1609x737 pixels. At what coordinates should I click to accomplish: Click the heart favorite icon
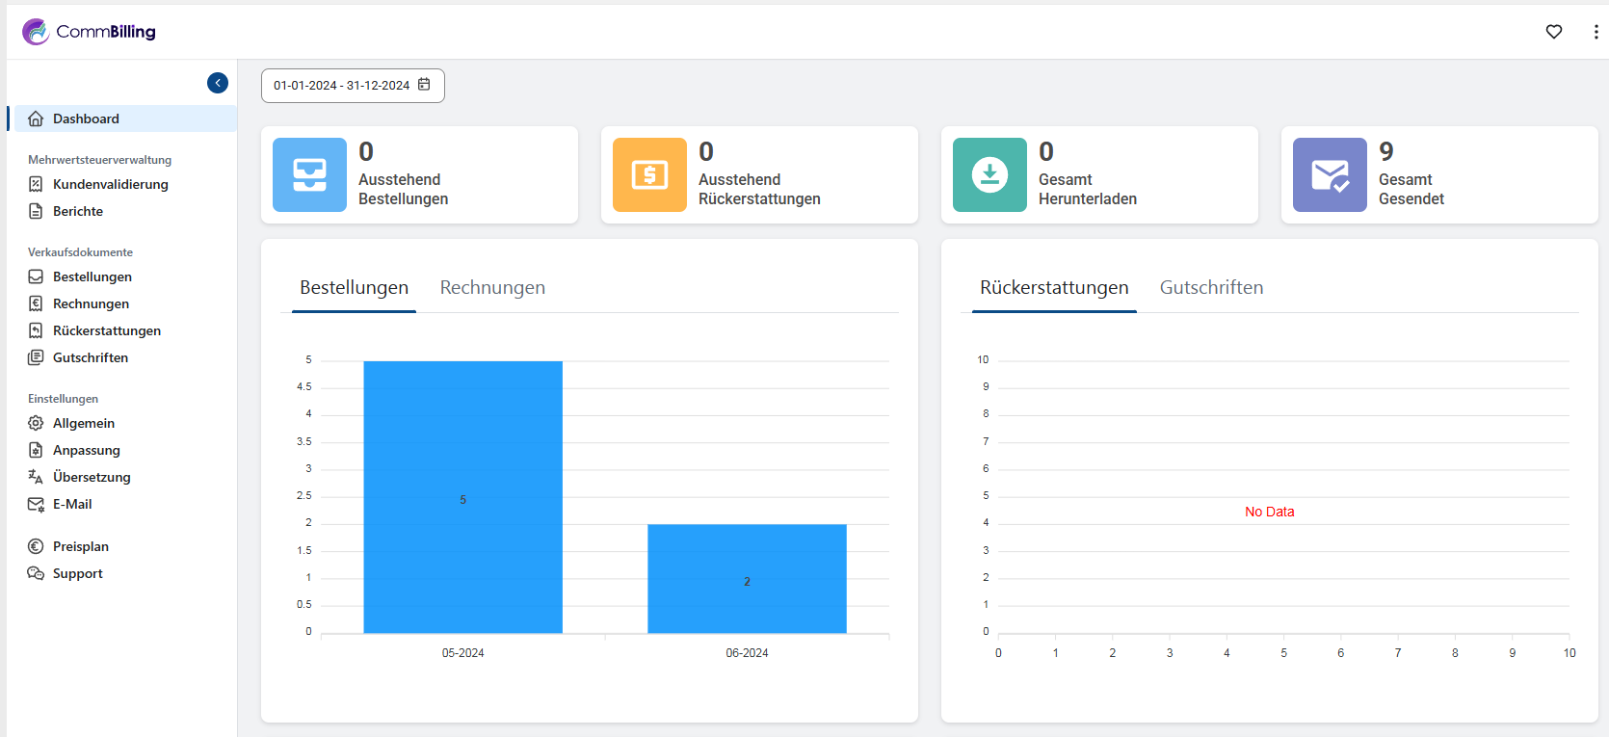[x=1553, y=32]
